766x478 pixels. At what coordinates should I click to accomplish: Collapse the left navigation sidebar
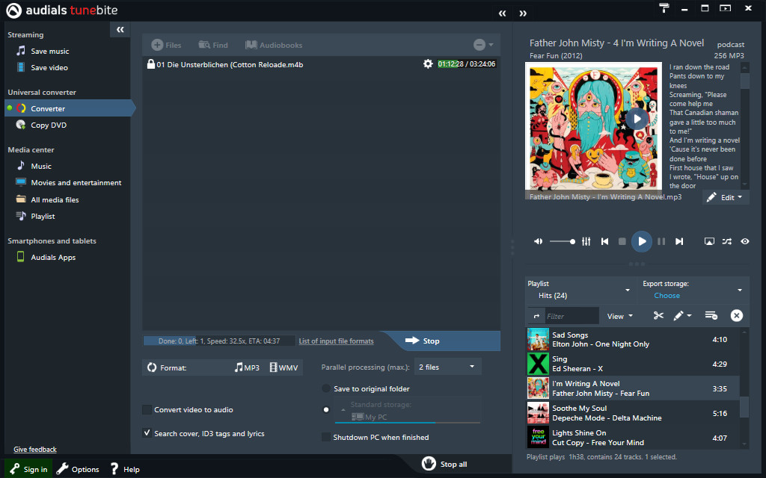(x=120, y=30)
